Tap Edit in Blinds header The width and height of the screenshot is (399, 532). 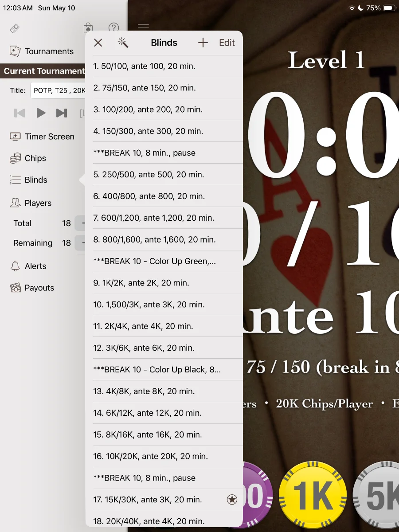coord(227,43)
